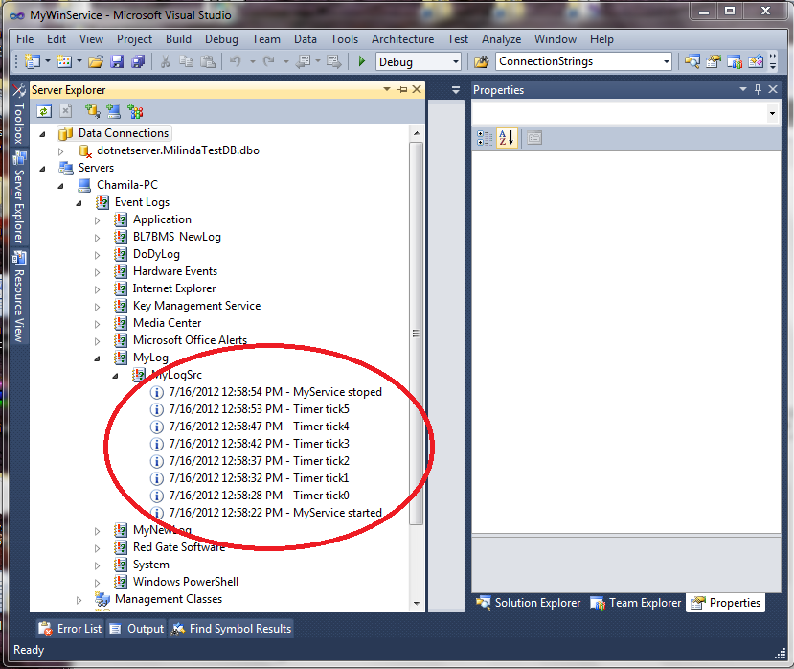Click the Alphabetical sort icon in Properties panel
794x669 pixels.
[506, 137]
